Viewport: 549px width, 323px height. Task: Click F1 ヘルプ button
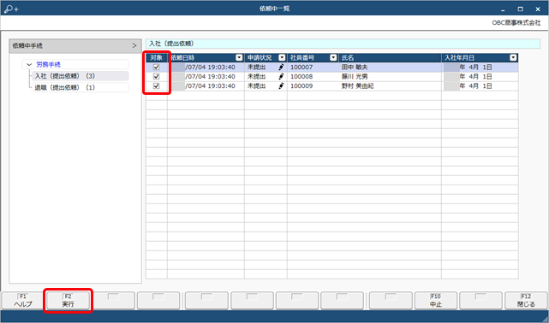click(23, 301)
